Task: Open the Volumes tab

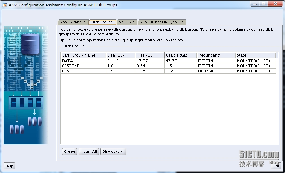Action: click(x=126, y=22)
